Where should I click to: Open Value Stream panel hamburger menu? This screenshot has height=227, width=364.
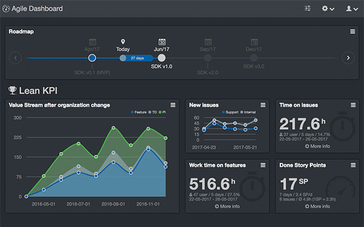coord(173,105)
